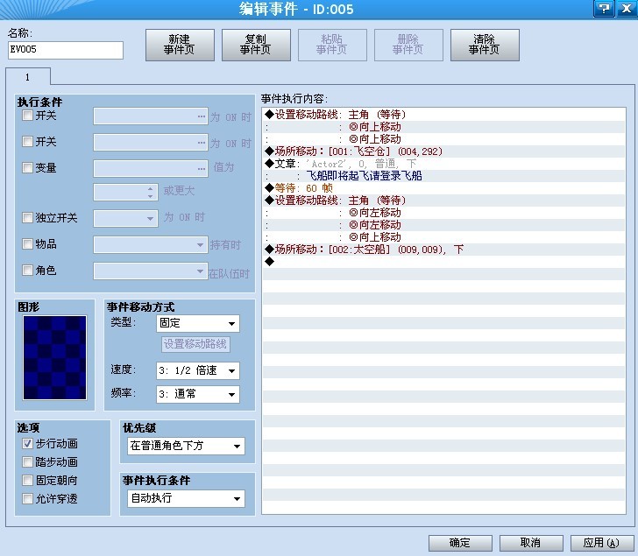638x556 pixels.
Task: Open the 事件执行条件 自动执行 dropdown
Action: [x=186, y=498]
